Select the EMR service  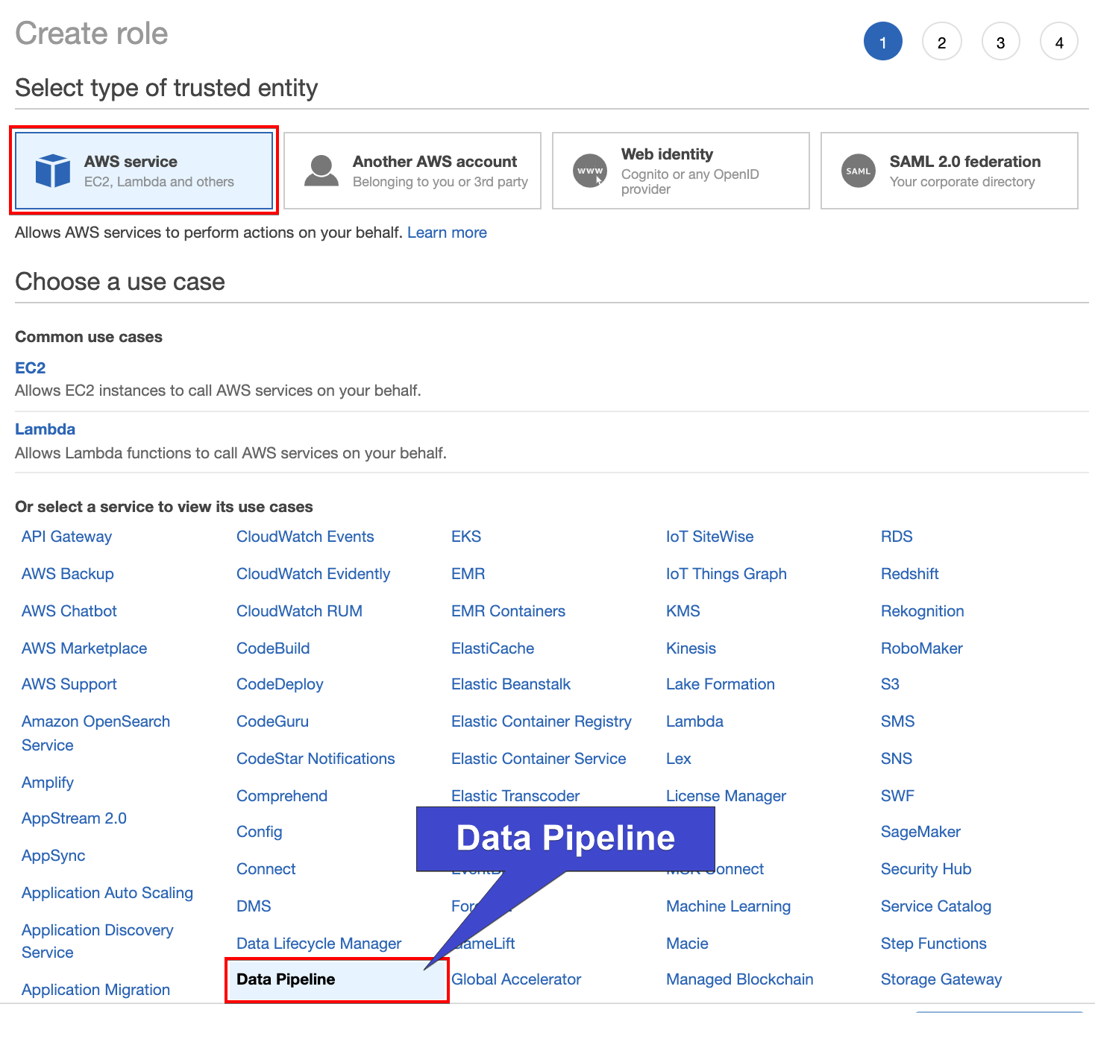468,574
